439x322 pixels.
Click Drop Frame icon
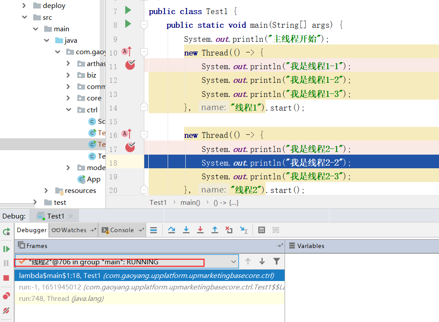tap(229, 230)
